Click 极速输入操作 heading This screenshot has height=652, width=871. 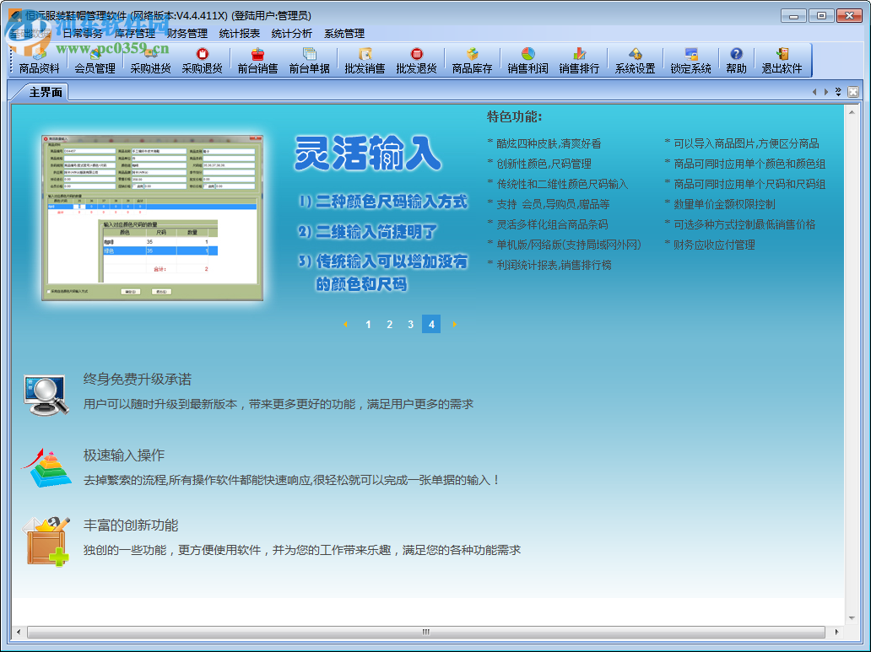pos(124,455)
